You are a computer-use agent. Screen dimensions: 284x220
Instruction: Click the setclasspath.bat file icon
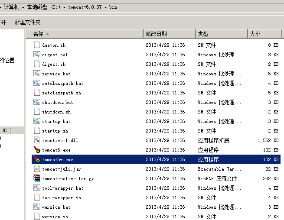(x=37, y=83)
